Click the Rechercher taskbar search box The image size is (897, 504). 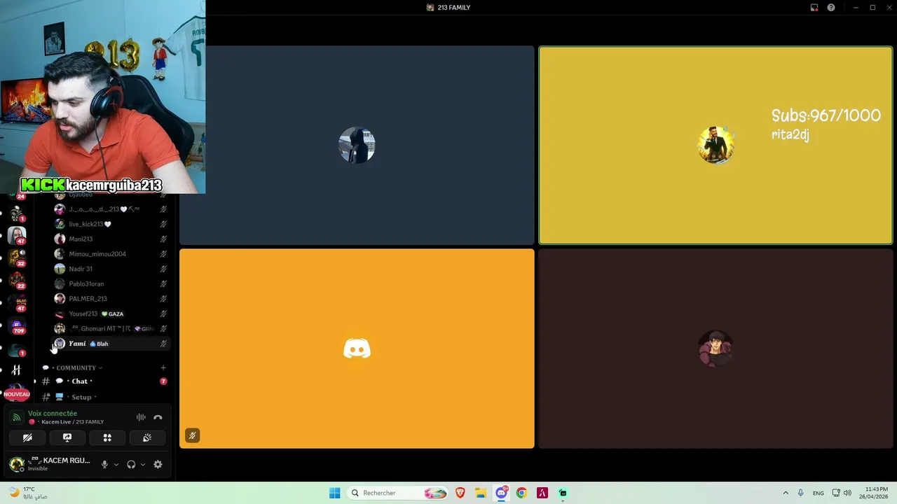[x=398, y=493]
